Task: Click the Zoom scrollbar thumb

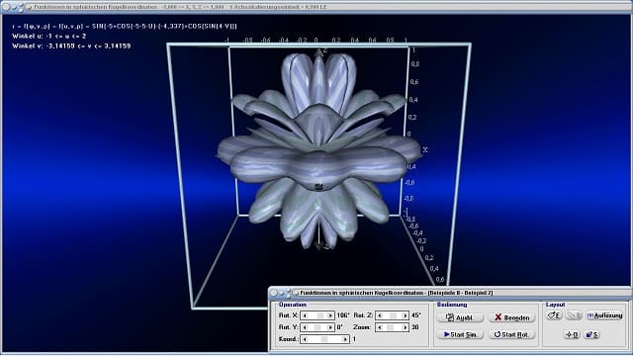Action: 390,327
